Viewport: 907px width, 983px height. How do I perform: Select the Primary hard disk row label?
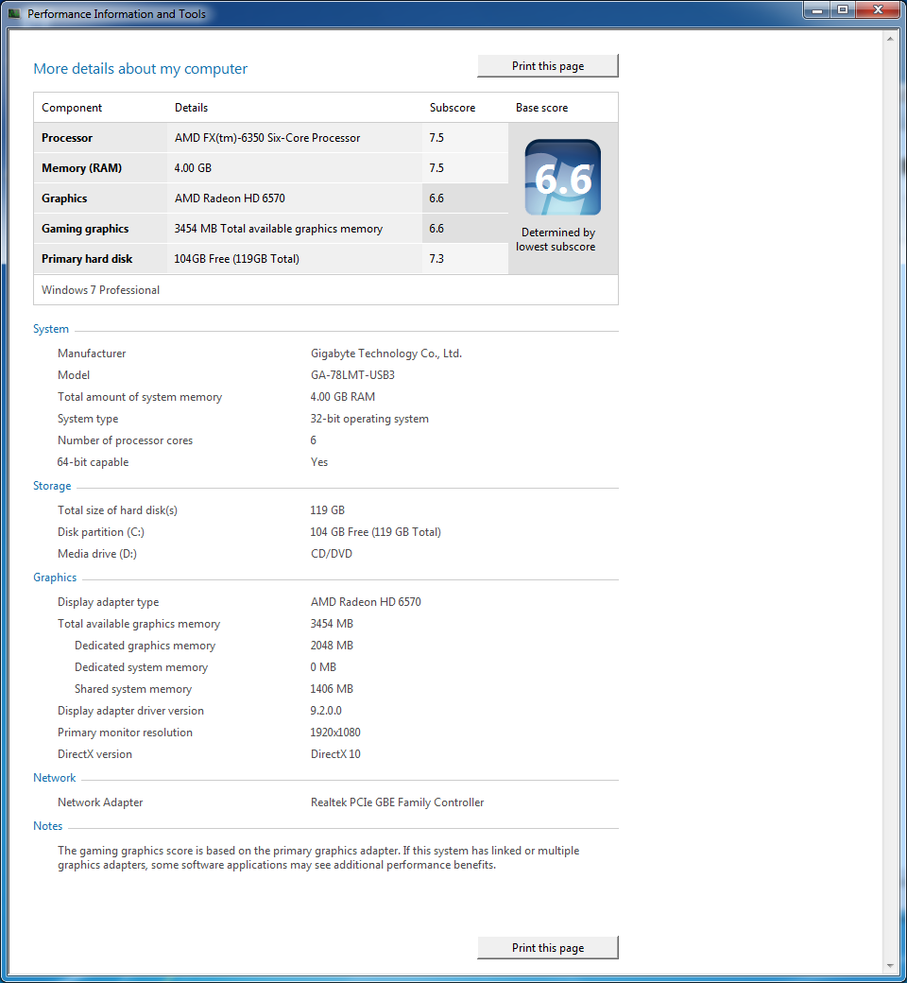[x=87, y=259]
